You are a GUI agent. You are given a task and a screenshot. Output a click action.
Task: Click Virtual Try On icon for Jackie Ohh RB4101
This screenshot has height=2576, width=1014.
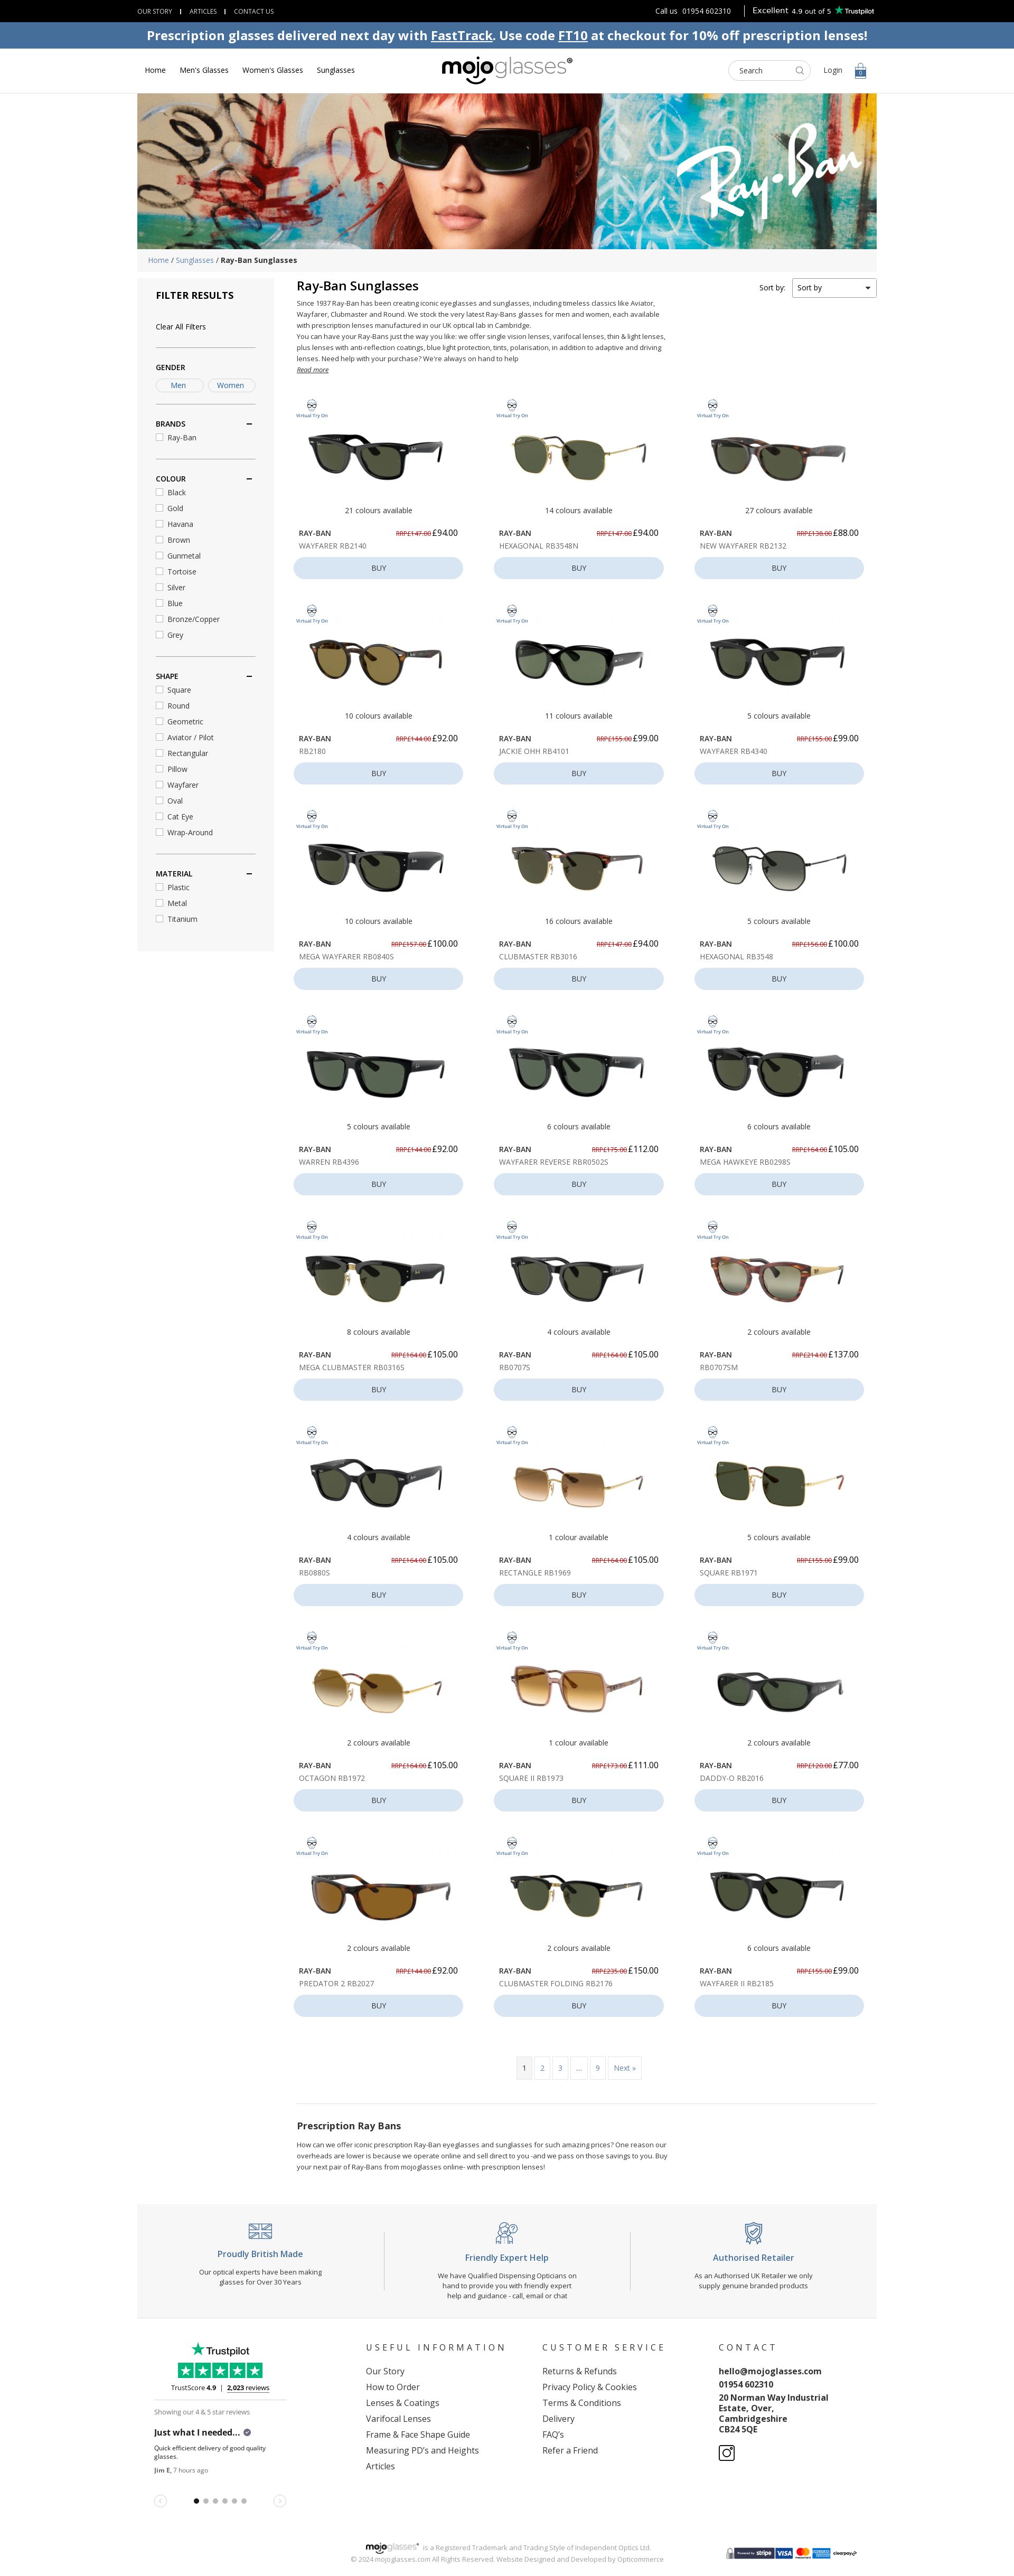tap(512, 613)
